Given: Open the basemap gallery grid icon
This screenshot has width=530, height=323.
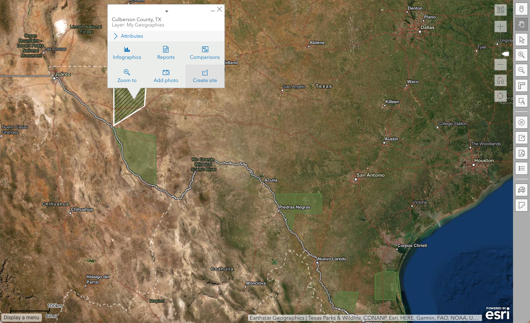Looking at the screenshot, I should [501, 10].
